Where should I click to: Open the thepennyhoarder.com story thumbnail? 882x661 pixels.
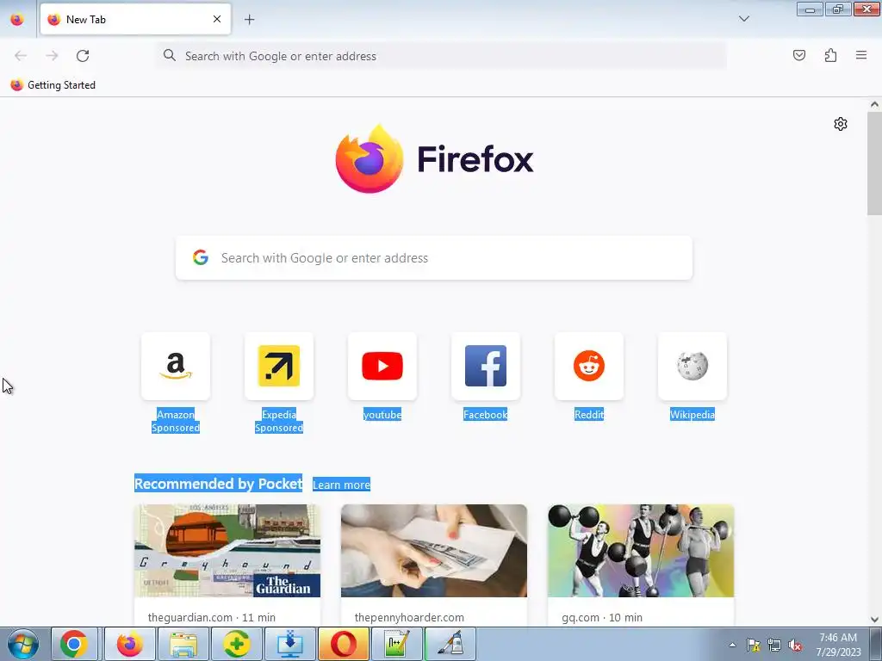click(434, 550)
